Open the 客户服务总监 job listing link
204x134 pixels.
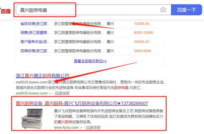[35, 42]
